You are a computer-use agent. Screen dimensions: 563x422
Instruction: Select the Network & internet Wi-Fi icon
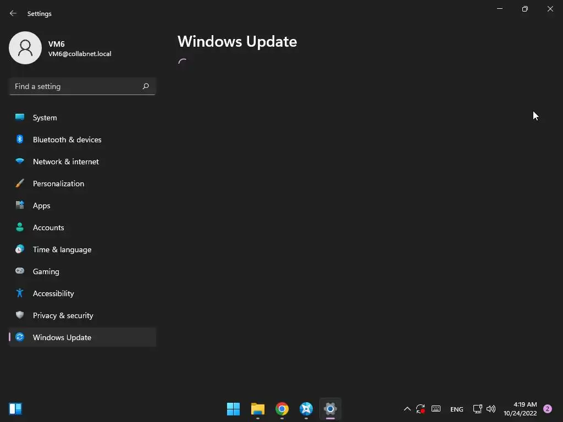tap(20, 161)
